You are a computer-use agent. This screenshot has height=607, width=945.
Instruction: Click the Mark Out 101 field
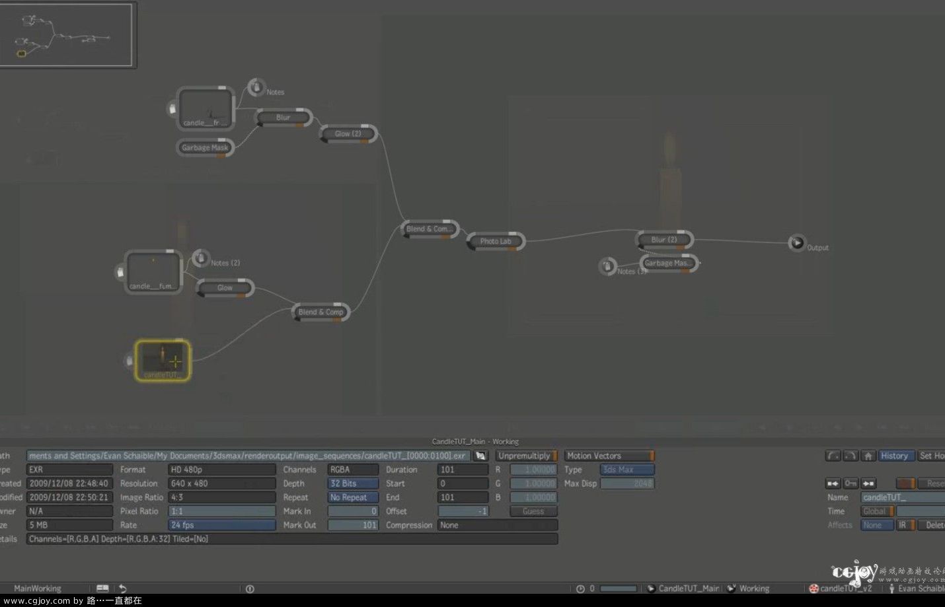[x=354, y=525]
